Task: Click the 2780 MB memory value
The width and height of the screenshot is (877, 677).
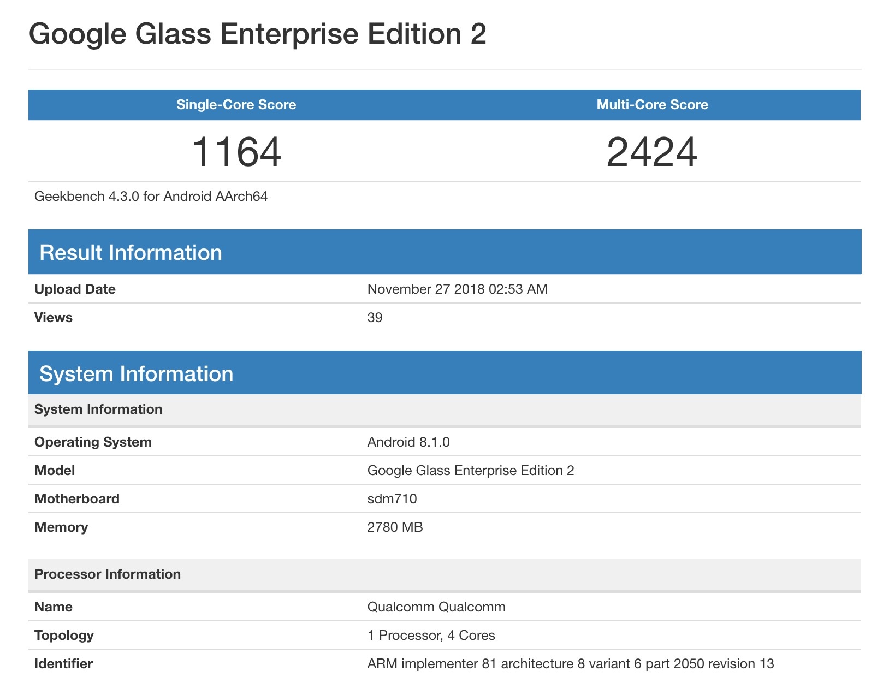Action: point(395,527)
